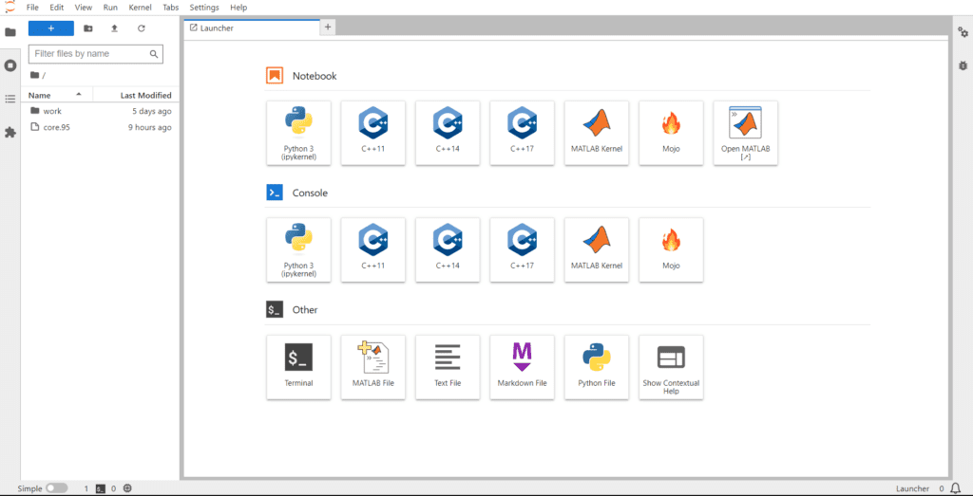This screenshot has width=973, height=496.
Task: Start a C++11 console
Action: tap(372, 249)
